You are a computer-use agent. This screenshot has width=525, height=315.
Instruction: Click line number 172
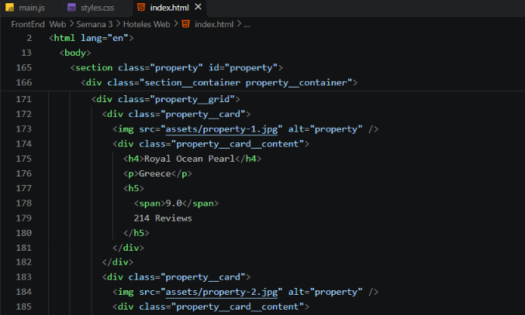point(24,114)
